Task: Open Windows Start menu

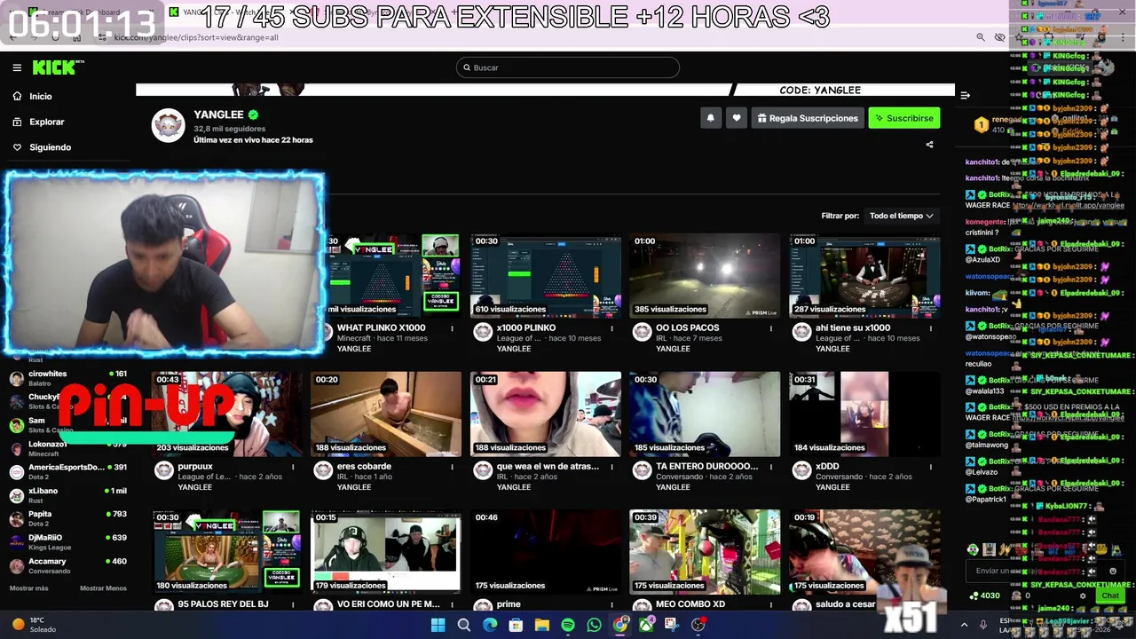Action: 438,625
